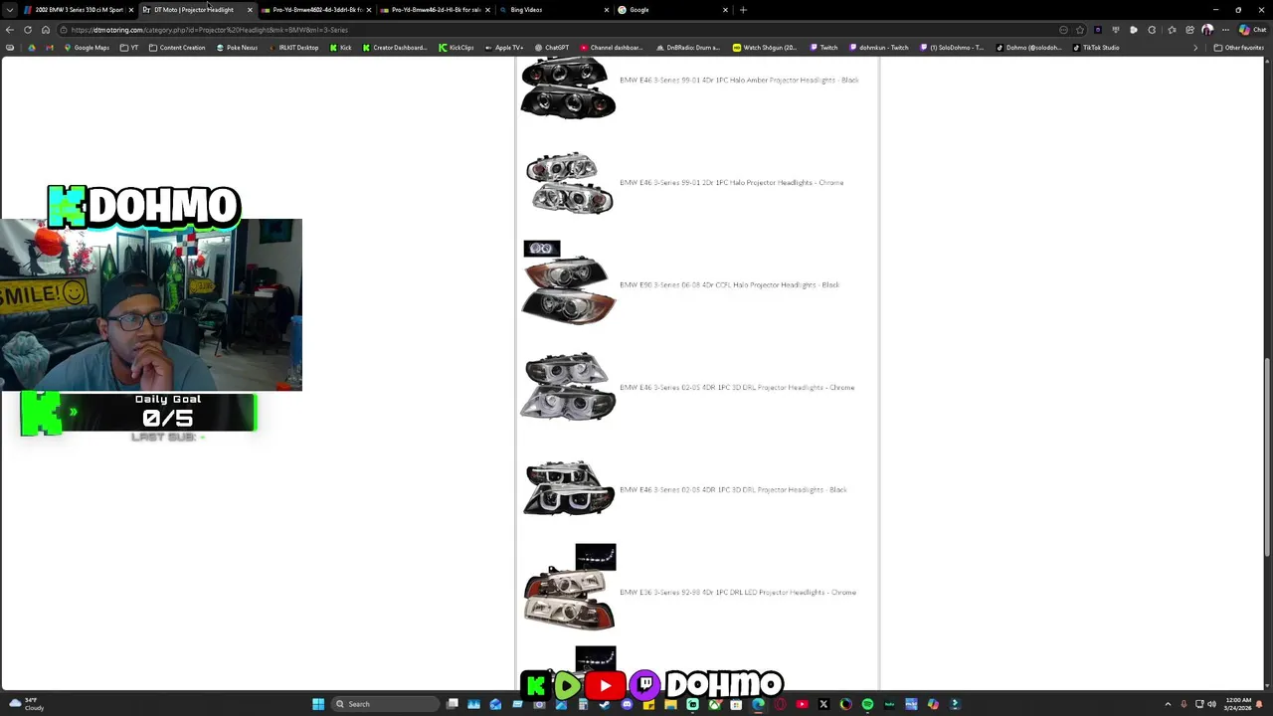Switch to the Google tab
This screenshot has height=716, width=1273.
pos(673,10)
